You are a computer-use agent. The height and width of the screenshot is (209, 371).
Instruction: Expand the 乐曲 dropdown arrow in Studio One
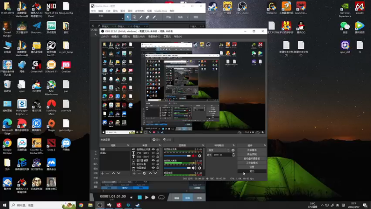[x=187, y=17]
